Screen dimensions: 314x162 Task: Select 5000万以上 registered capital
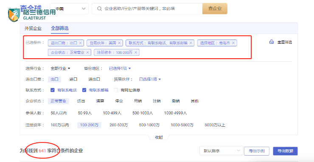coord(215,125)
